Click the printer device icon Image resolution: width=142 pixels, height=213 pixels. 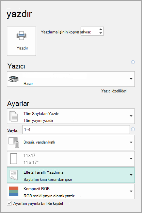(13, 79)
